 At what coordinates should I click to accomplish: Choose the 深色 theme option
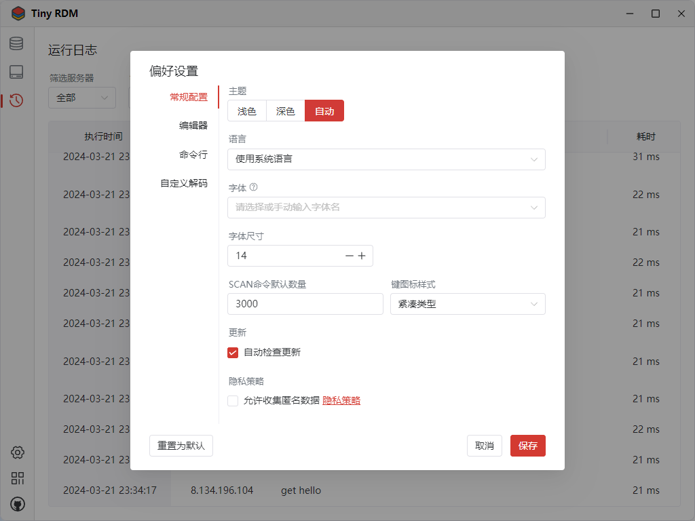click(x=286, y=111)
